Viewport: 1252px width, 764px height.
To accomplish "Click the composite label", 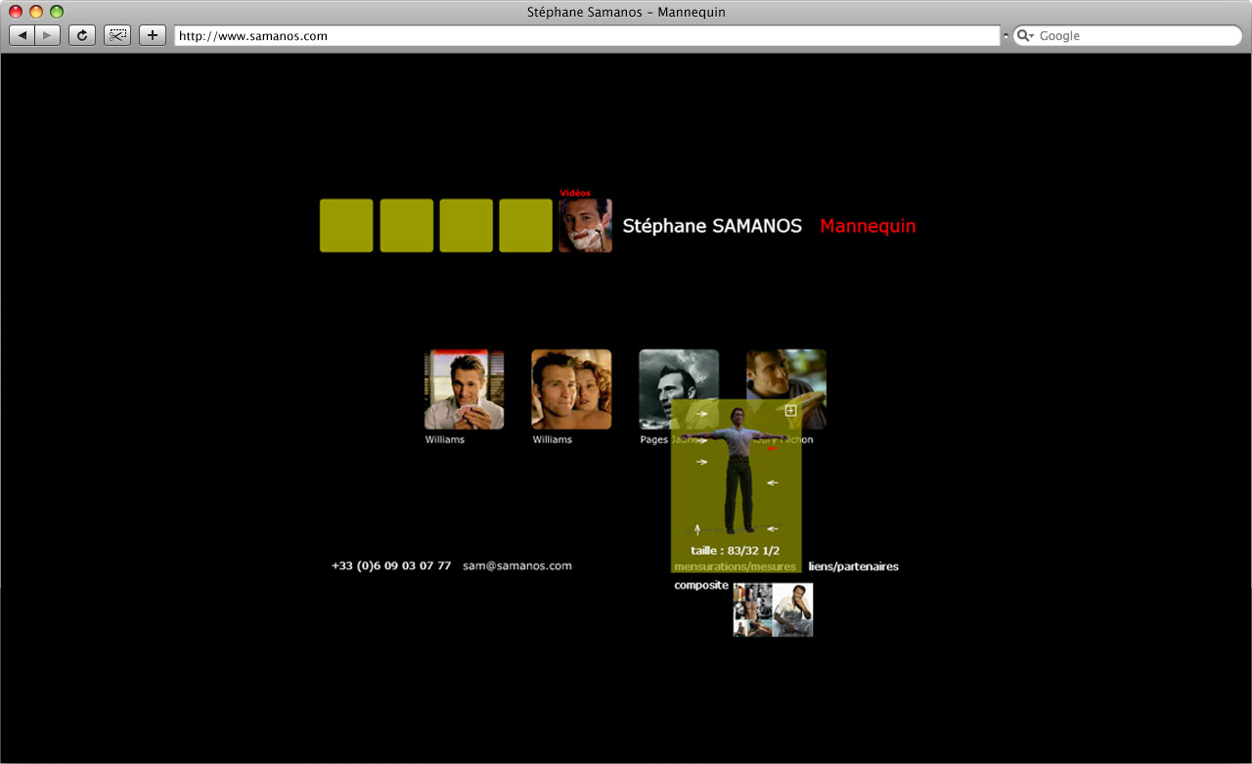I will [701, 585].
